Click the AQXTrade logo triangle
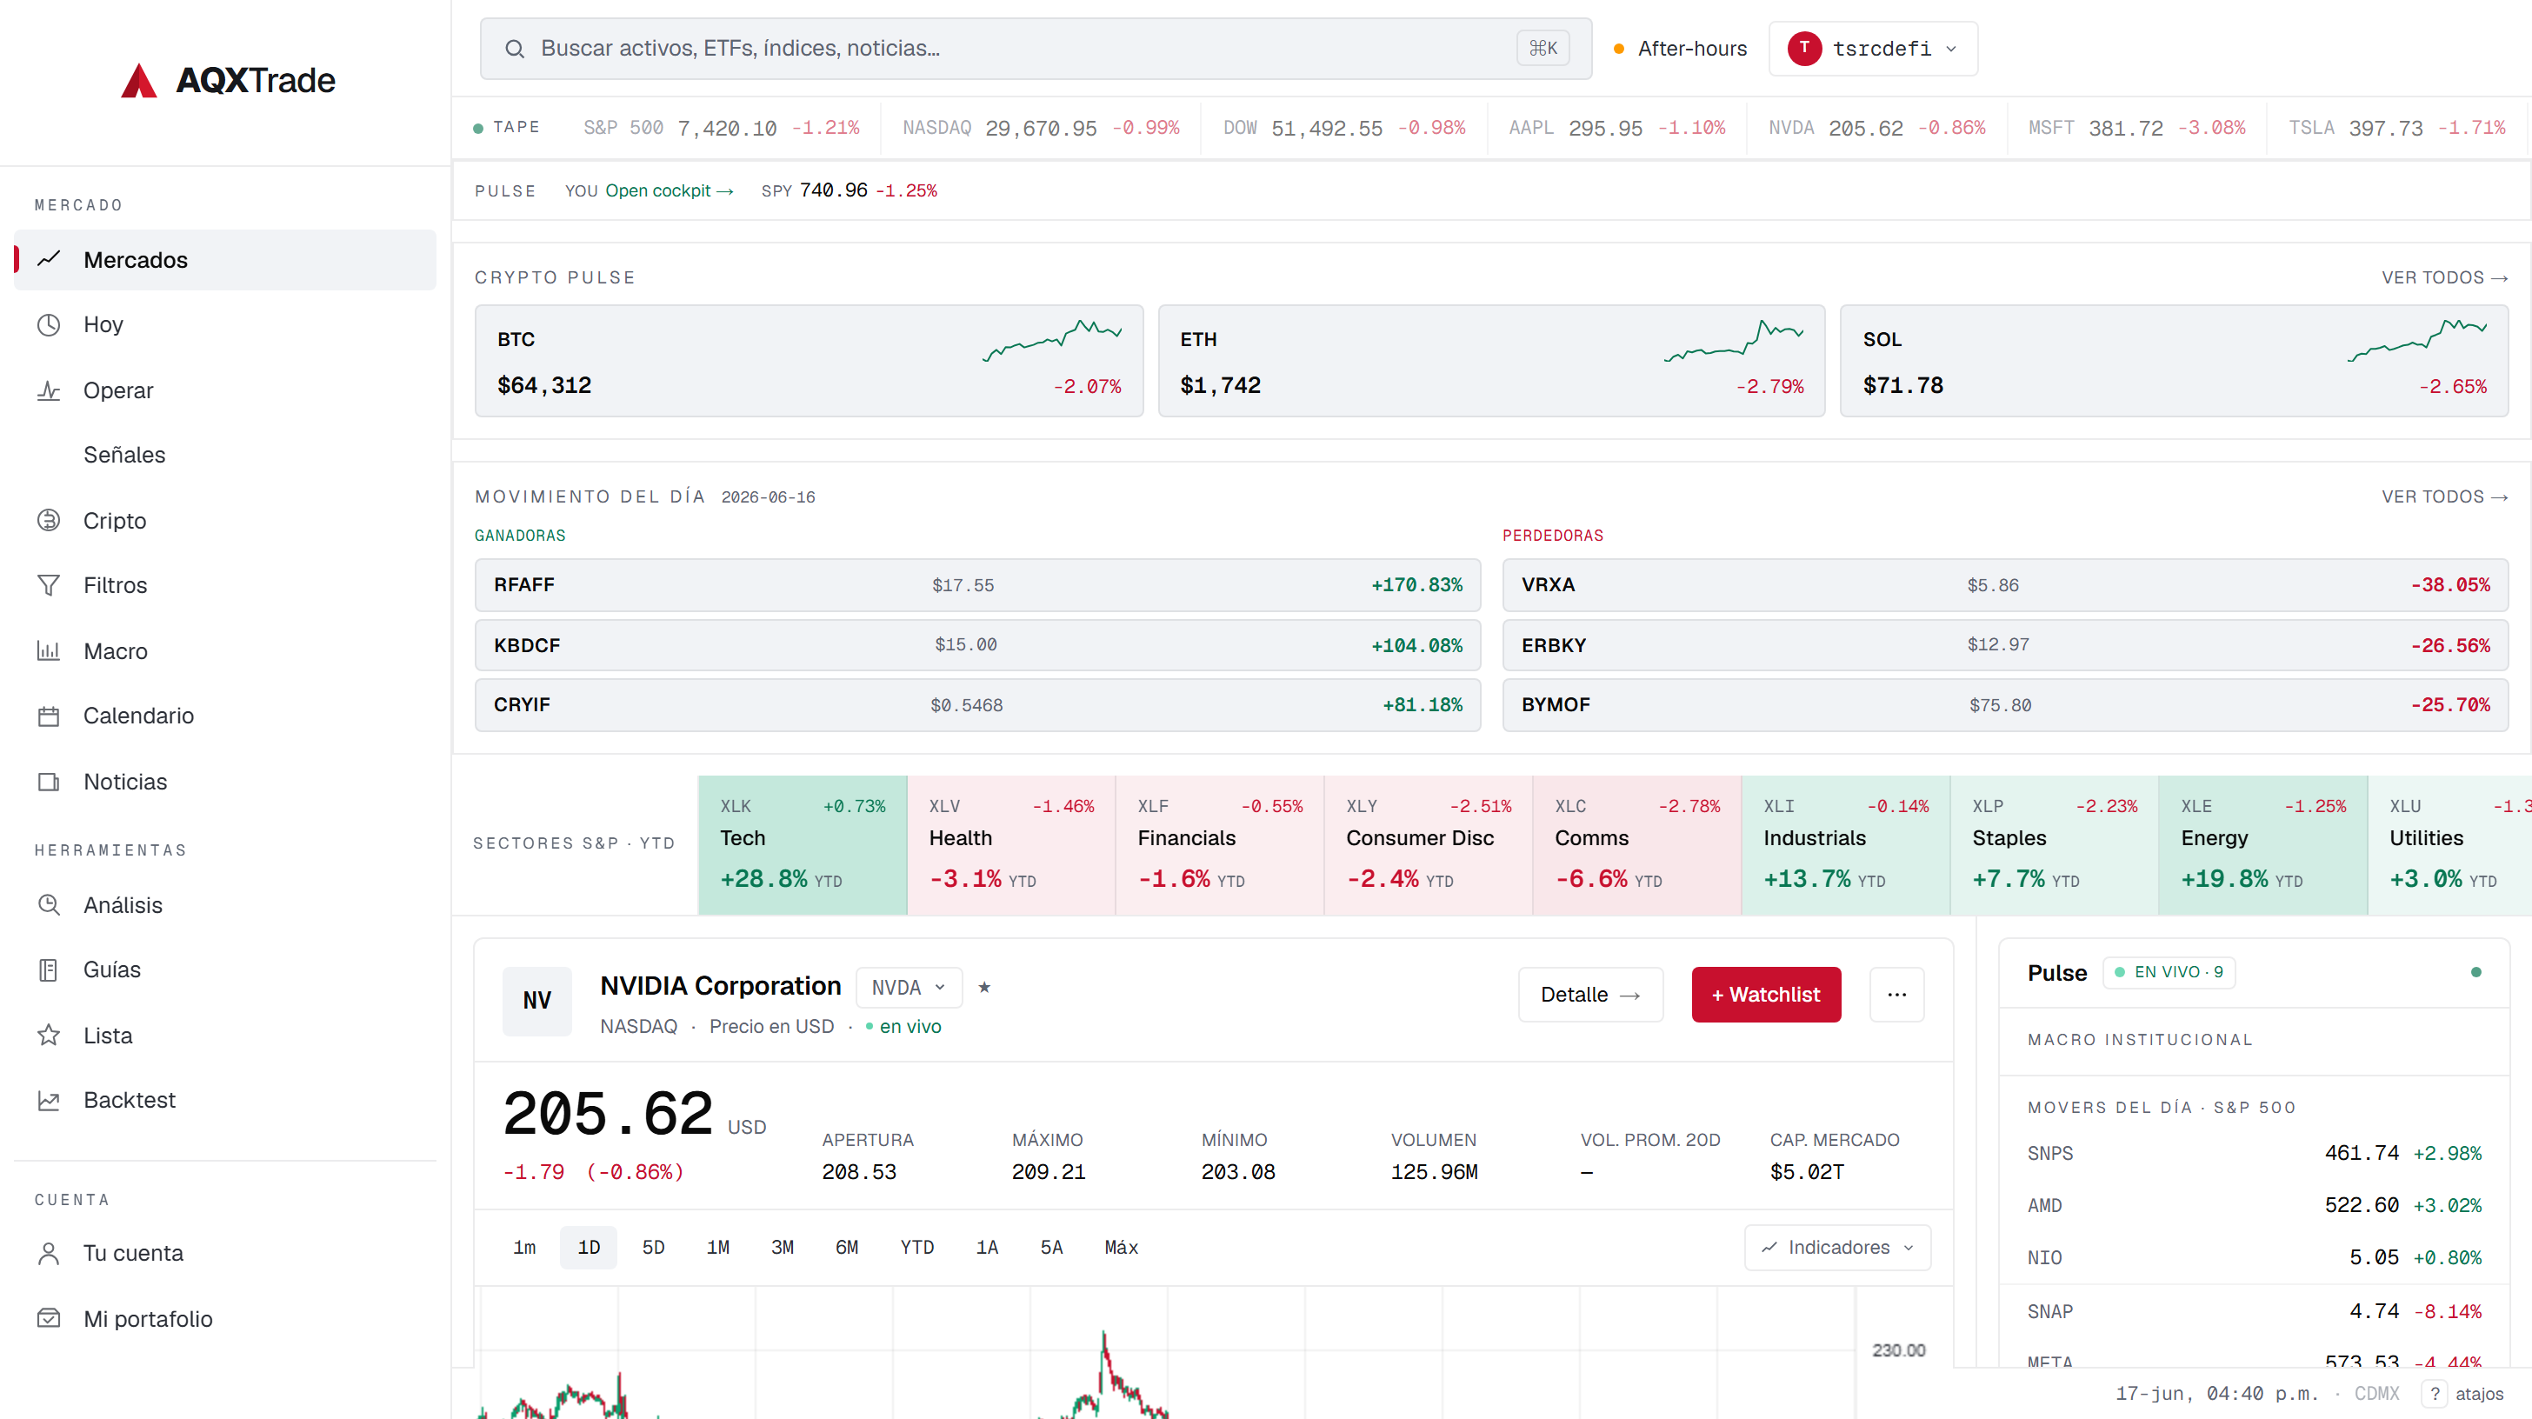Screen dimensions: 2532x1419 pos(138,81)
